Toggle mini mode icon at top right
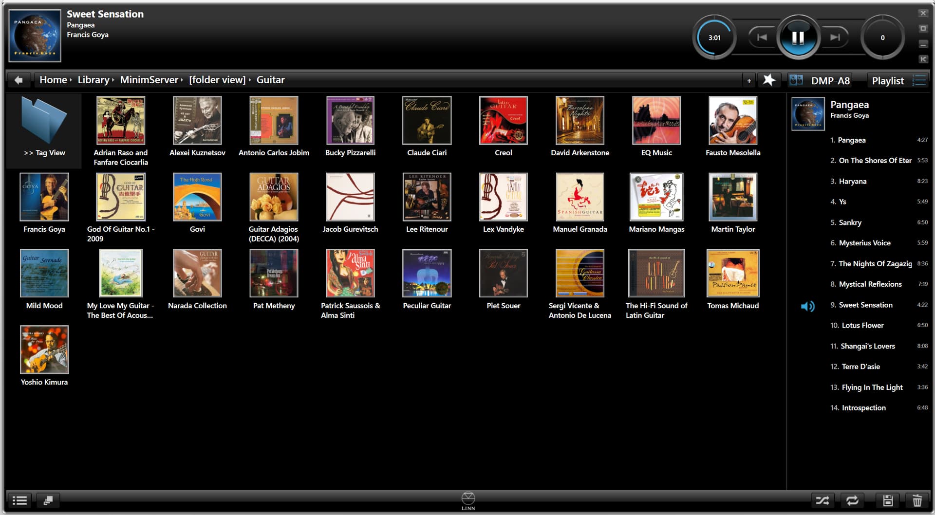Image resolution: width=935 pixels, height=515 pixels. click(923, 59)
